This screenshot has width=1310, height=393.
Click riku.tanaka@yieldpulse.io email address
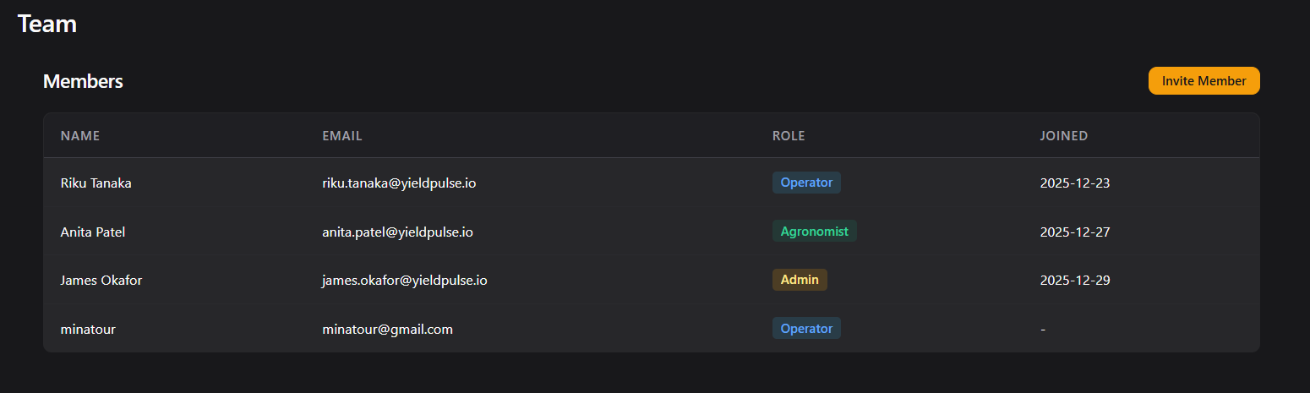[399, 183]
